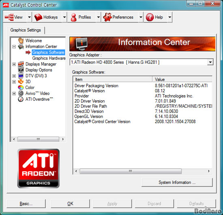Click the software list scroll left arrow
This screenshot has height=215, width=223.
(76, 171)
